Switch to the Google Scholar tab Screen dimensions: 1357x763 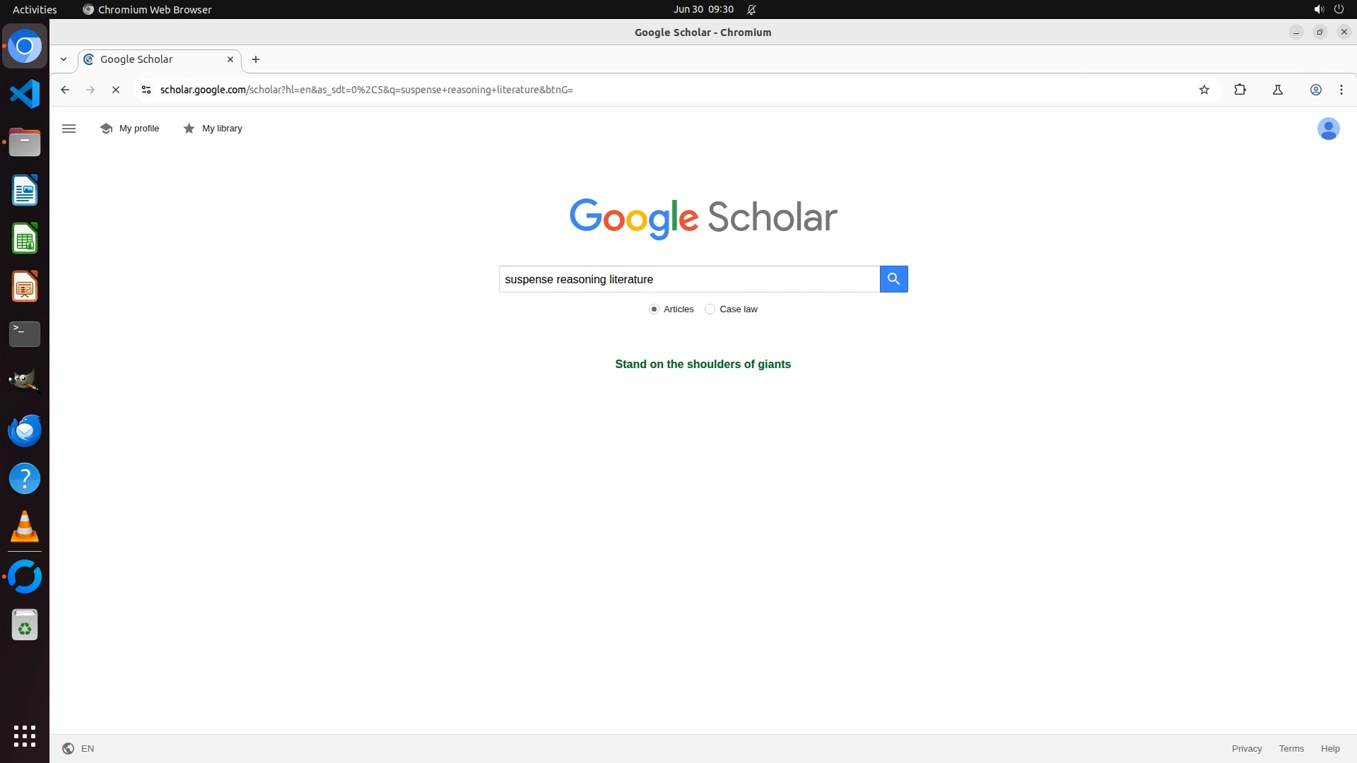click(x=152, y=59)
